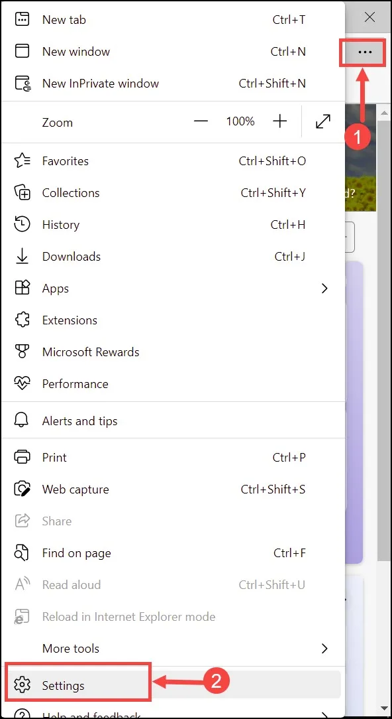Click the Collections icon

(23, 192)
